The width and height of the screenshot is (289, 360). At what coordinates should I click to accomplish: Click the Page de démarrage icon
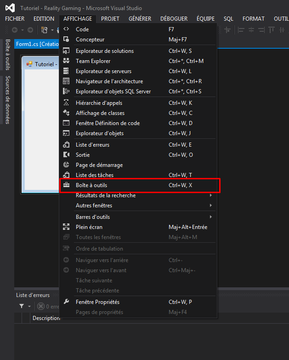coord(66,165)
